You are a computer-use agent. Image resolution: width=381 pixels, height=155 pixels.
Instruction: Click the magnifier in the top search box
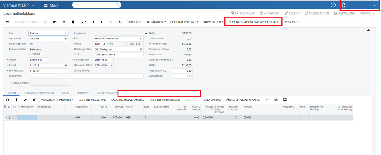point(117,5)
